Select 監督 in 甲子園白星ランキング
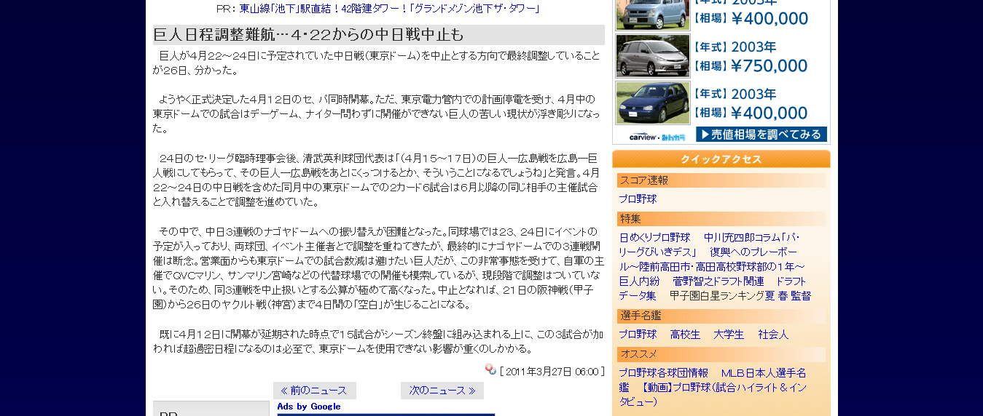Image resolution: width=983 pixels, height=416 pixels. (x=802, y=296)
